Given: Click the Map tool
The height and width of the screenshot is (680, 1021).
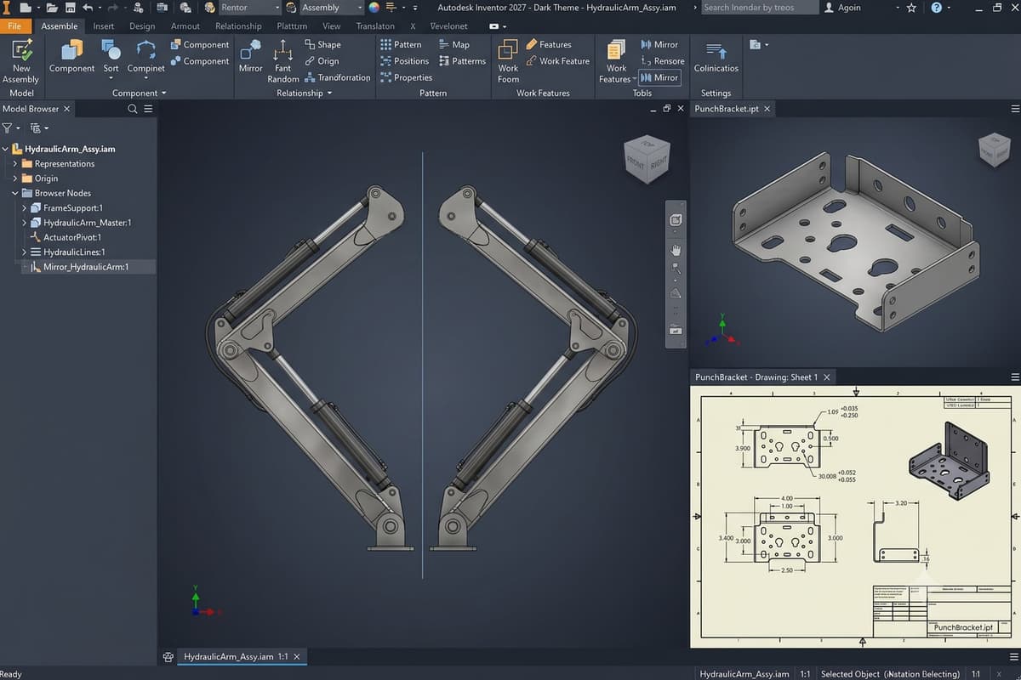Looking at the screenshot, I should coord(454,44).
